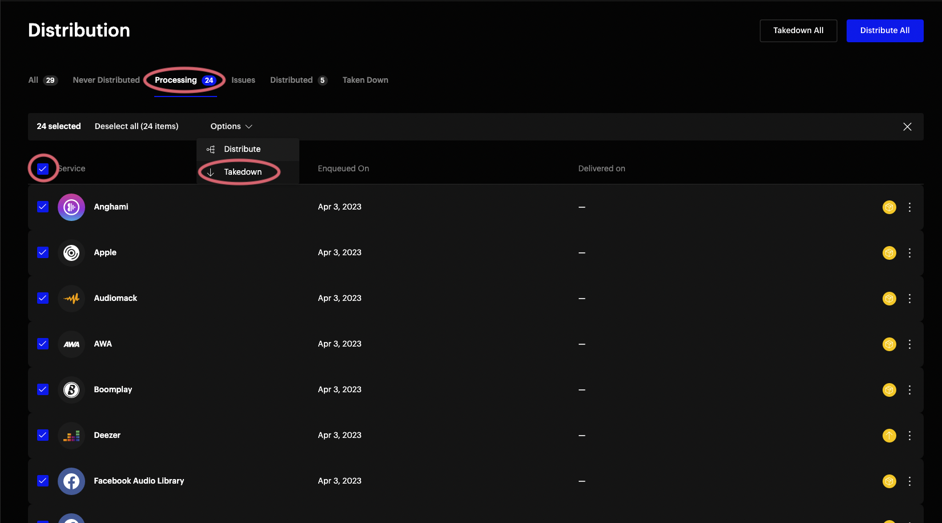This screenshot has height=523, width=942.
Task: Click the yellow status icon for Boomplay
Action: (x=889, y=390)
